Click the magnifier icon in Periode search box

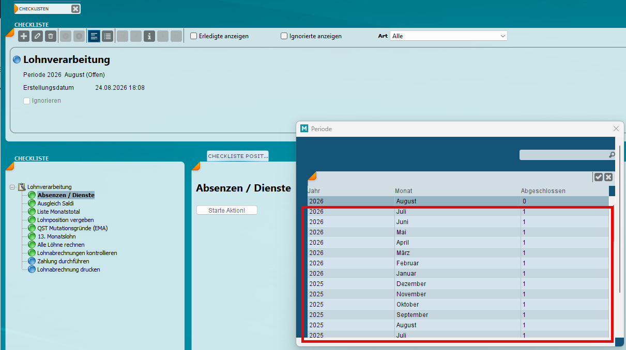tap(612, 155)
